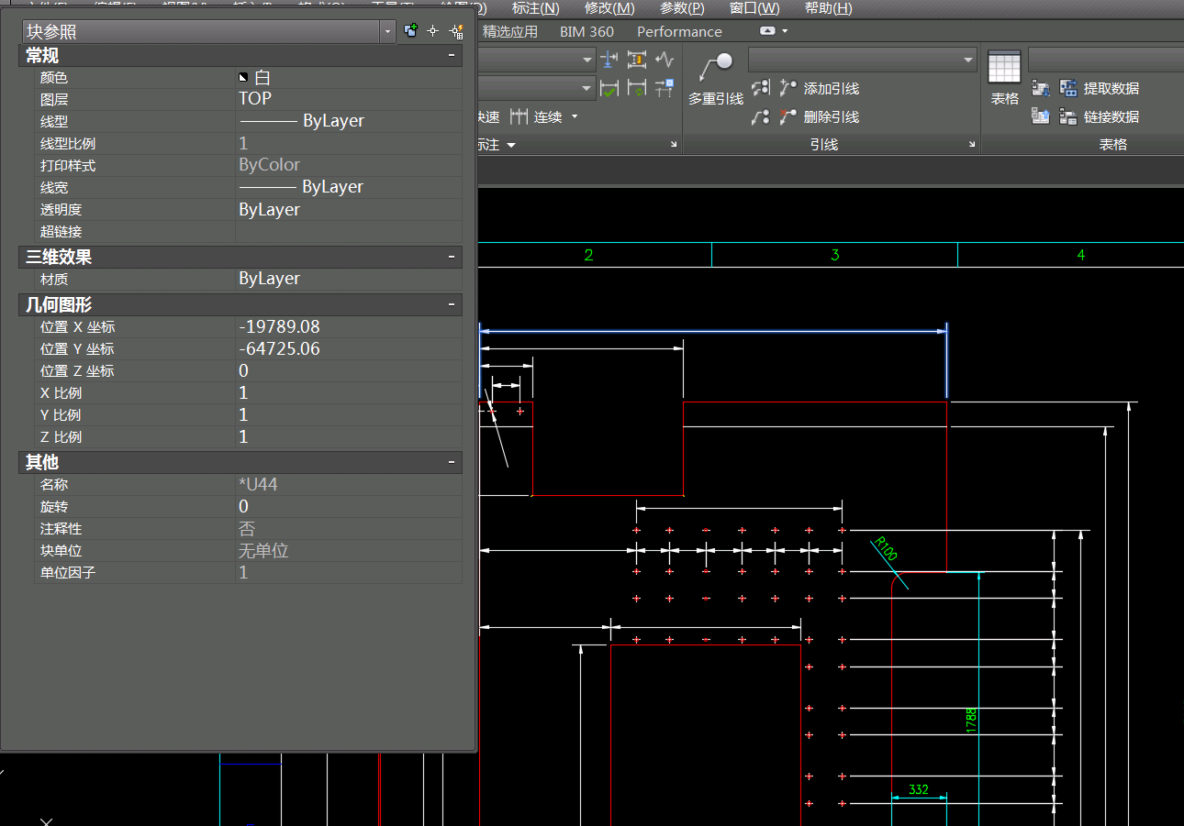Viewport: 1184px width, 826px height.
Task: Open the multileader style dropdown
Action: pyautogui.click(x=968, y=61)
